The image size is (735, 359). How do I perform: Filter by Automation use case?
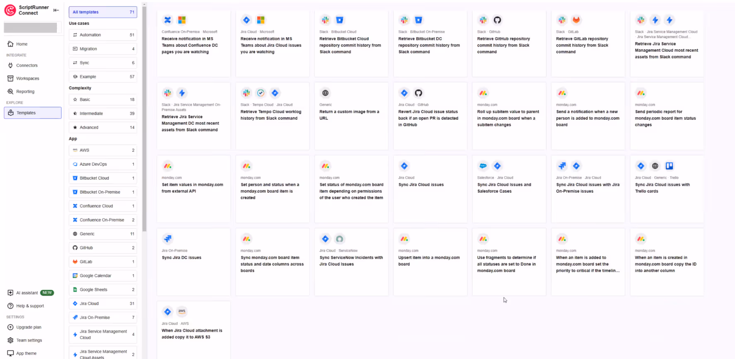coord(103,35)
